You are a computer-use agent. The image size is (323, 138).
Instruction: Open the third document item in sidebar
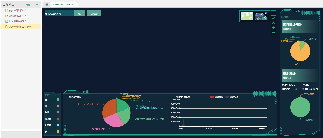pyautogui.click(x=21, y=21)
